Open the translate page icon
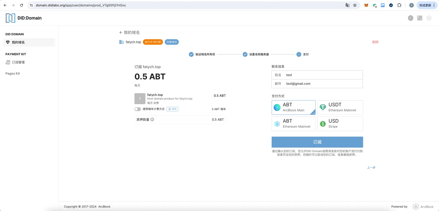Viewport: 439px width, 211px height. tap(347, 5)
